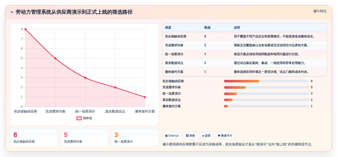Click the chart point for 完成需求问卷
This screenshot has height=157, width=337.
55,58
